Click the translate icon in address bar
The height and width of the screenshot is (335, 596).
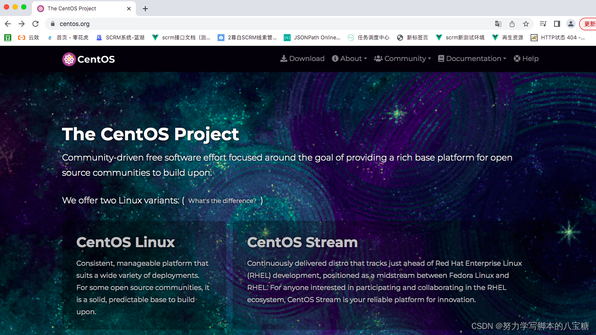point(498,24)
